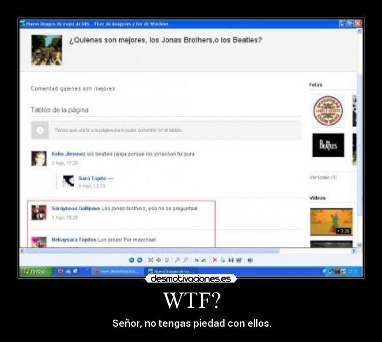
Task: Click the horizontal scrollbar thumb
Action: (152, 251)
